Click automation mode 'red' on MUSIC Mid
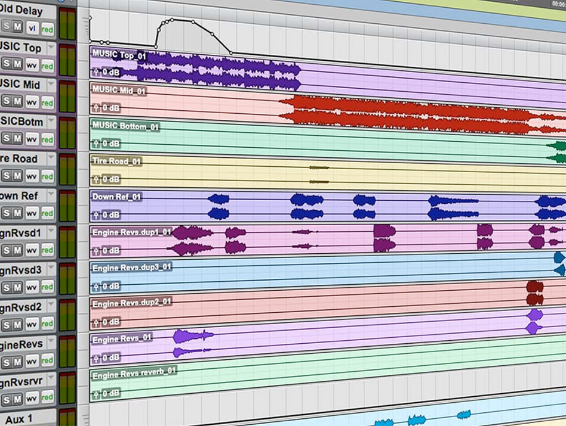Image resolution: width=566 pixels, height=426 pixels. click(x=47, y=102)
